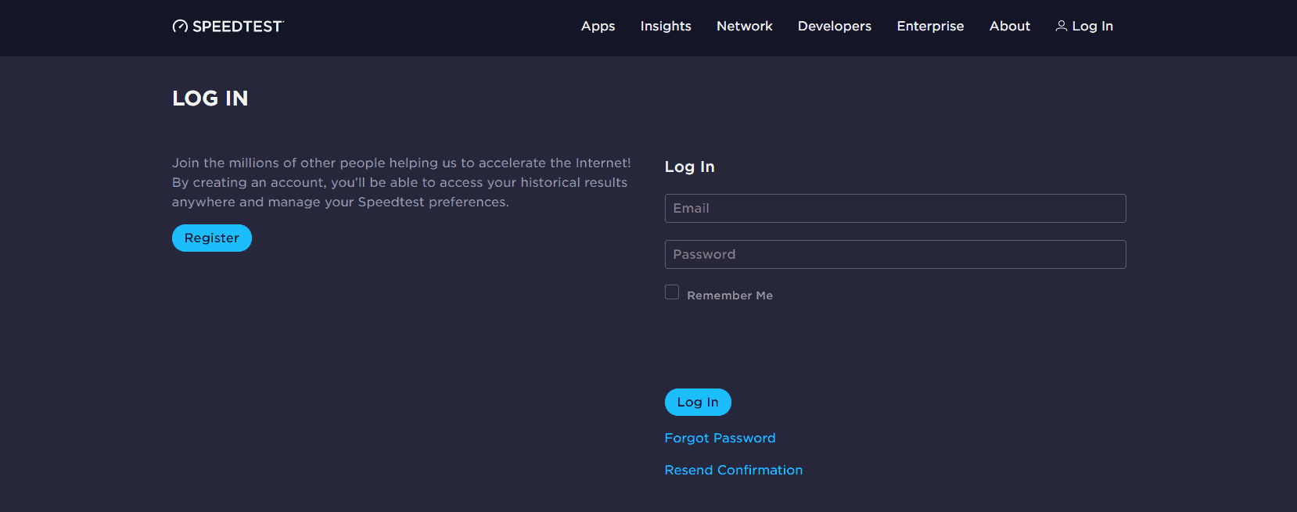Click the Resend Confirmation link
Screen dimensions: 1297x512
pyautogui.click(x=734, y=471)
